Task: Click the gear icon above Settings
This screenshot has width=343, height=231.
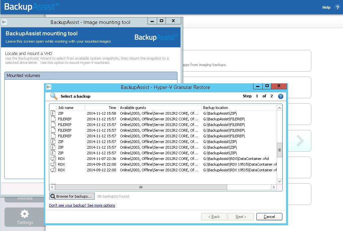Action: click(x=25, y=214)
